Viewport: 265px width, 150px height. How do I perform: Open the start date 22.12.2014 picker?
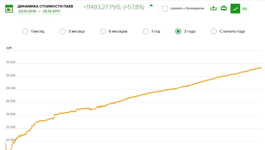click(x=27, y=11)
